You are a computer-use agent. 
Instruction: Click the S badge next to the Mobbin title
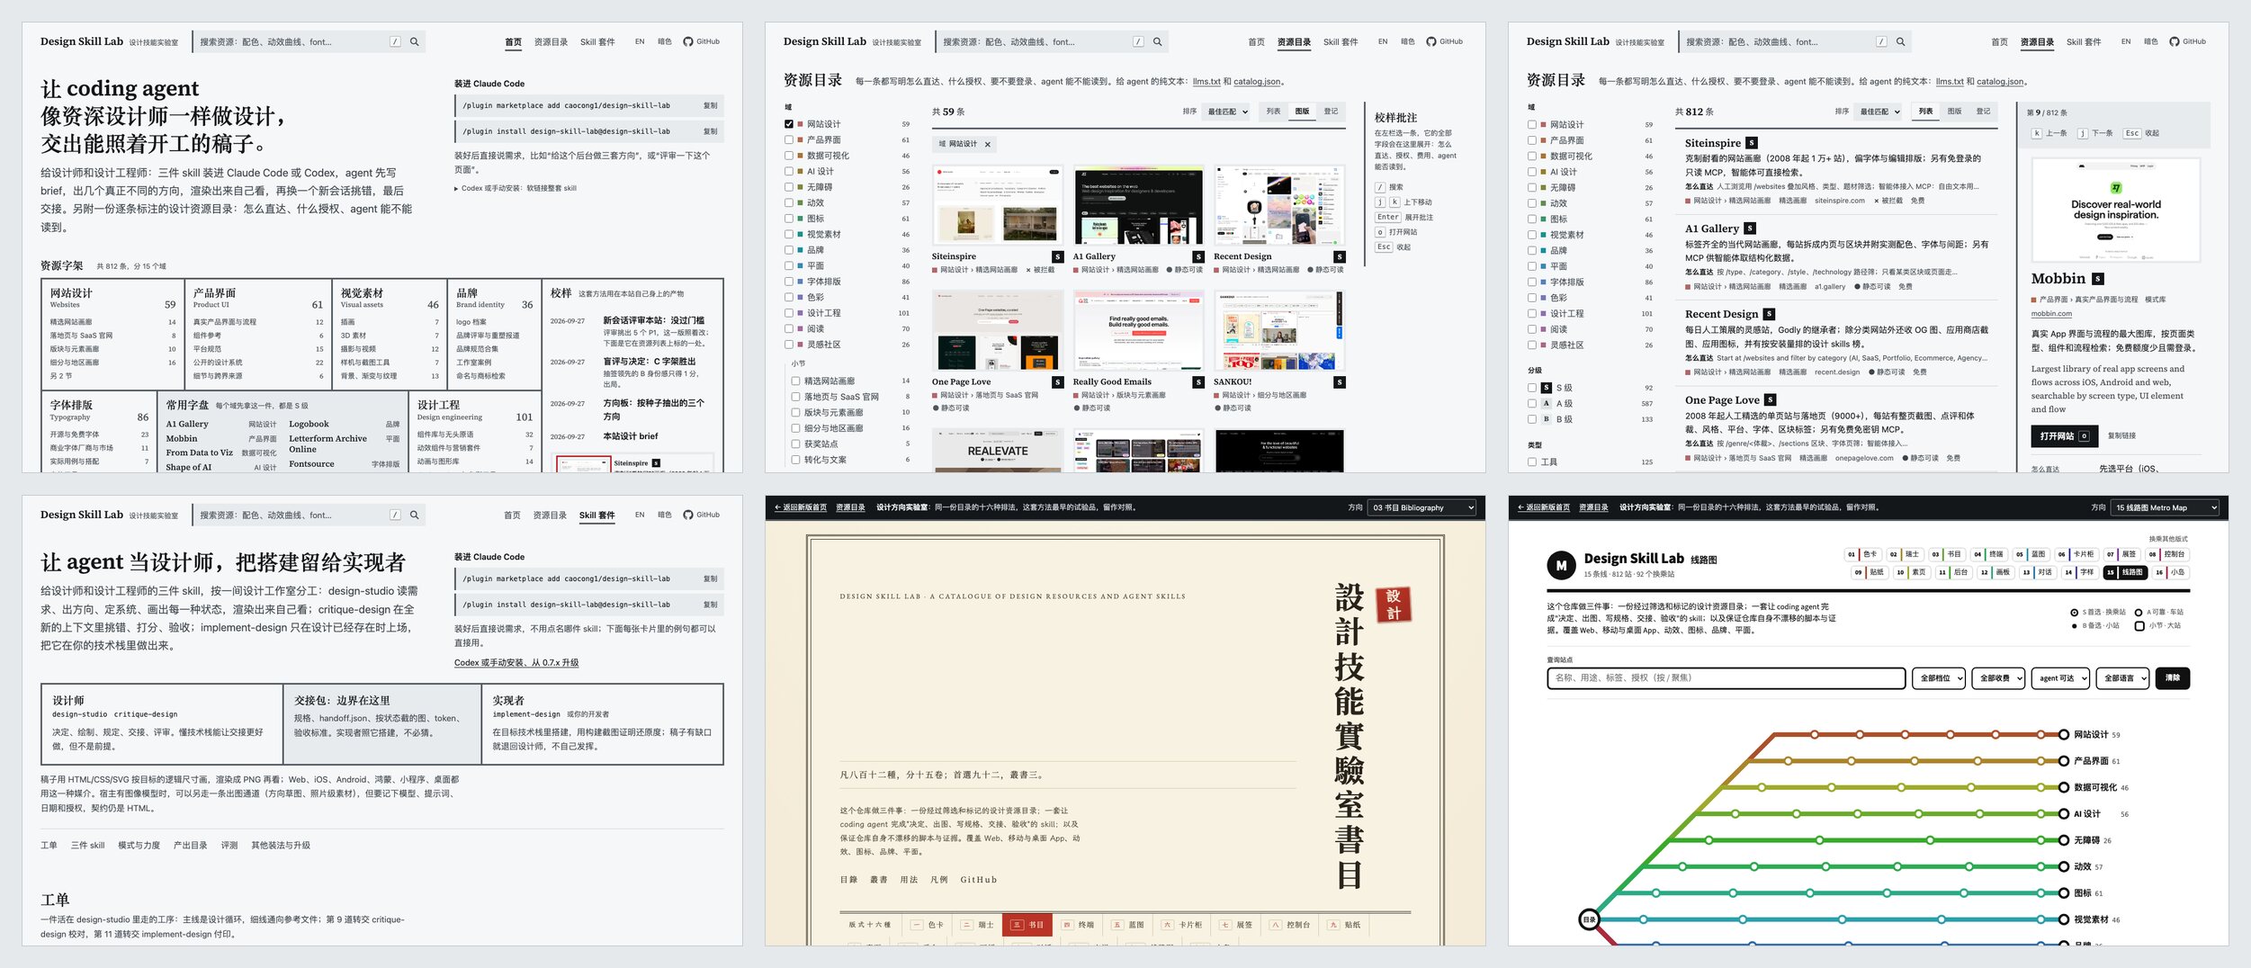[x=2098, y=279]
